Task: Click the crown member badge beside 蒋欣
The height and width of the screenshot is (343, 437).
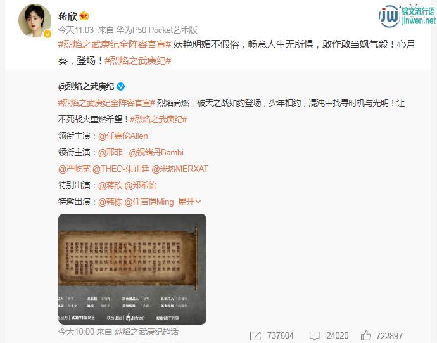Action: (x=84, y=16)
